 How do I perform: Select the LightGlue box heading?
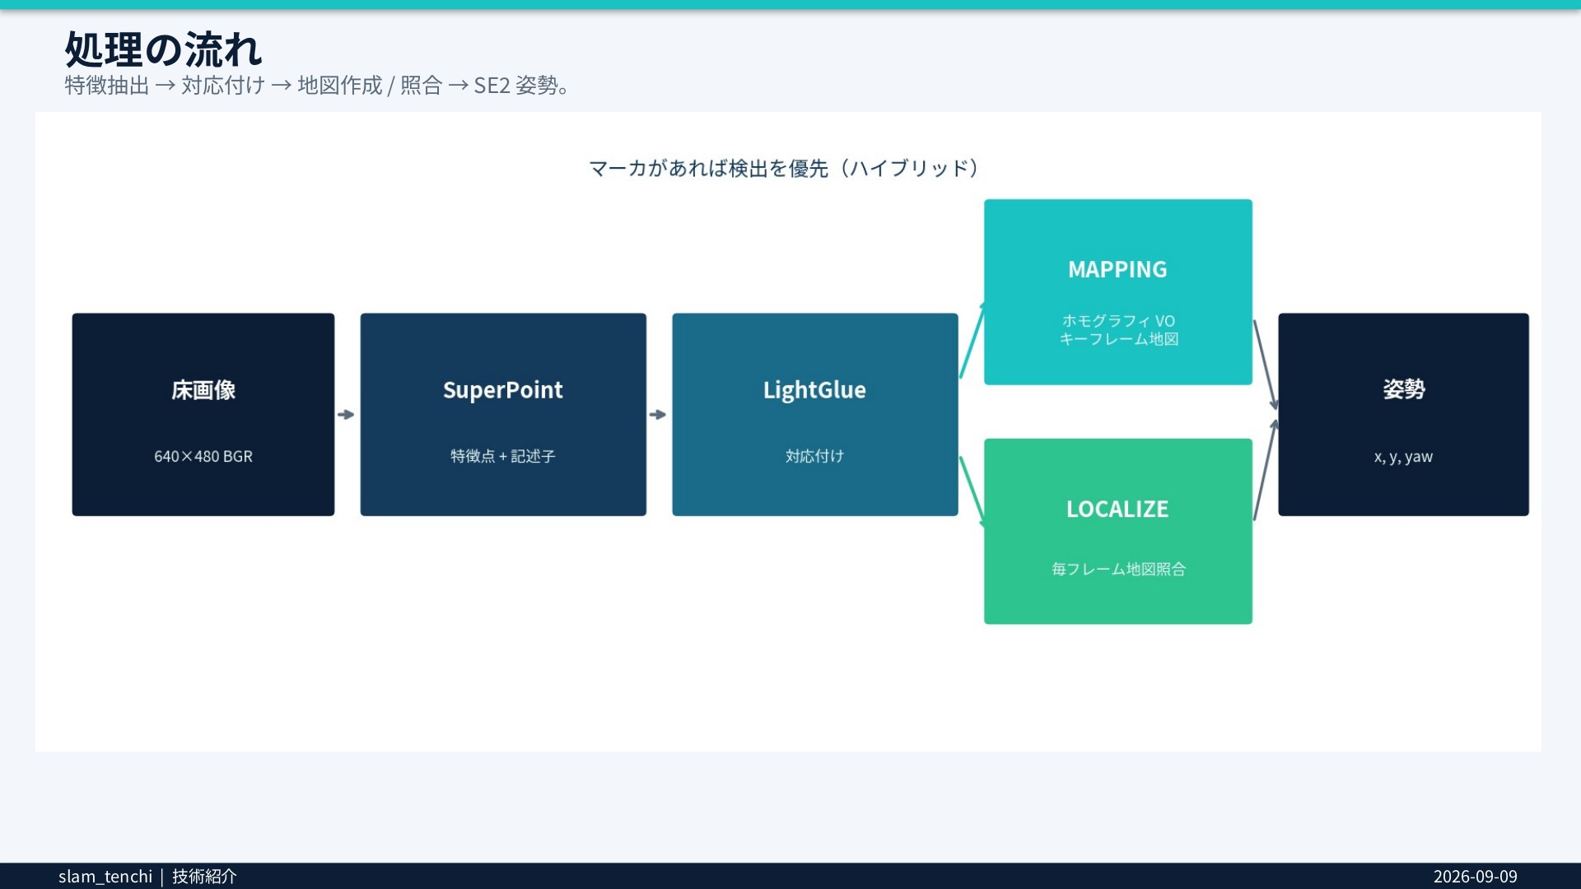click(x=814, y=390)
